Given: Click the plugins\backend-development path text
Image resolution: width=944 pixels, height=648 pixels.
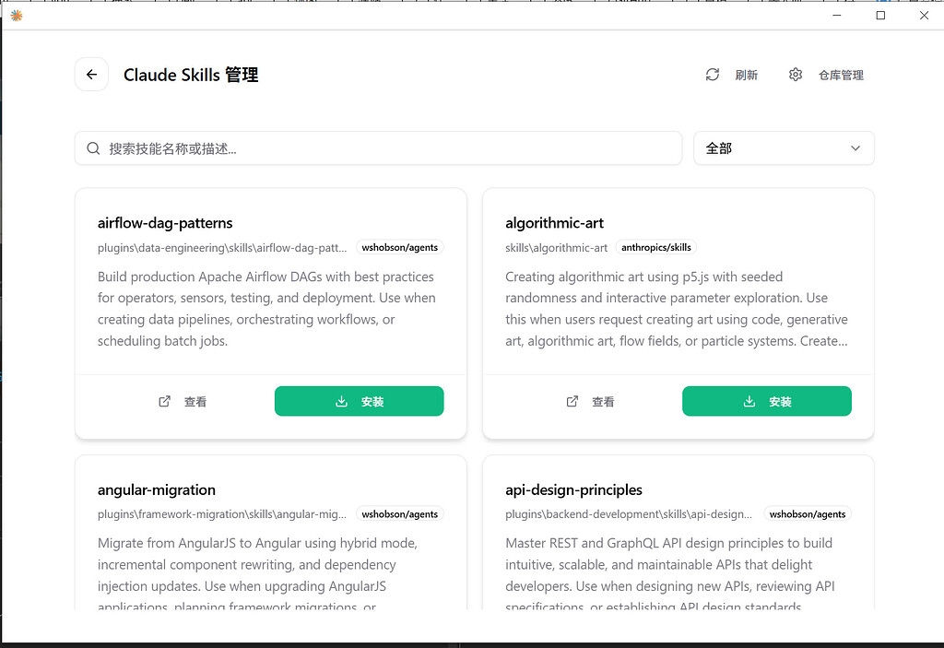Looking at the screenshot, I should pyautogui.click(x=629, y=514).
